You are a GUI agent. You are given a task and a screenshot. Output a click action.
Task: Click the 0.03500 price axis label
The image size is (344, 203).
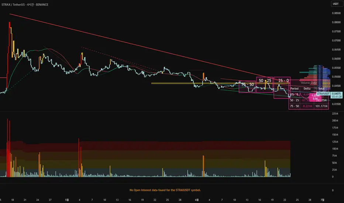click(x=336, y=104)
